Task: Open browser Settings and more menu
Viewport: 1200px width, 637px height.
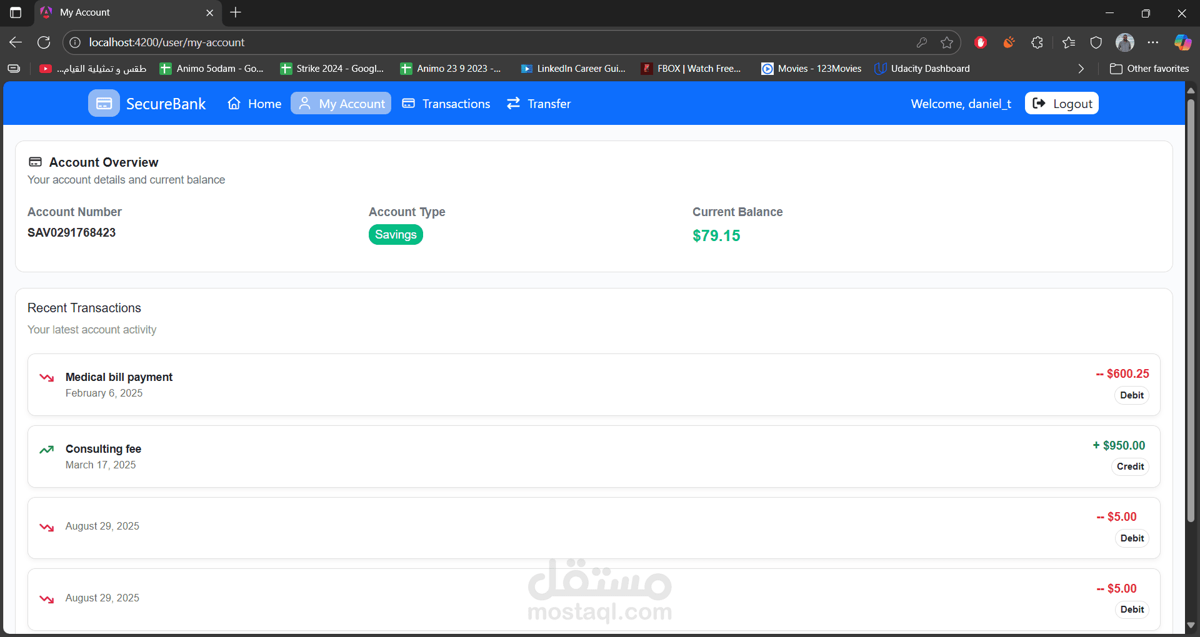Action: [1153, 42]
